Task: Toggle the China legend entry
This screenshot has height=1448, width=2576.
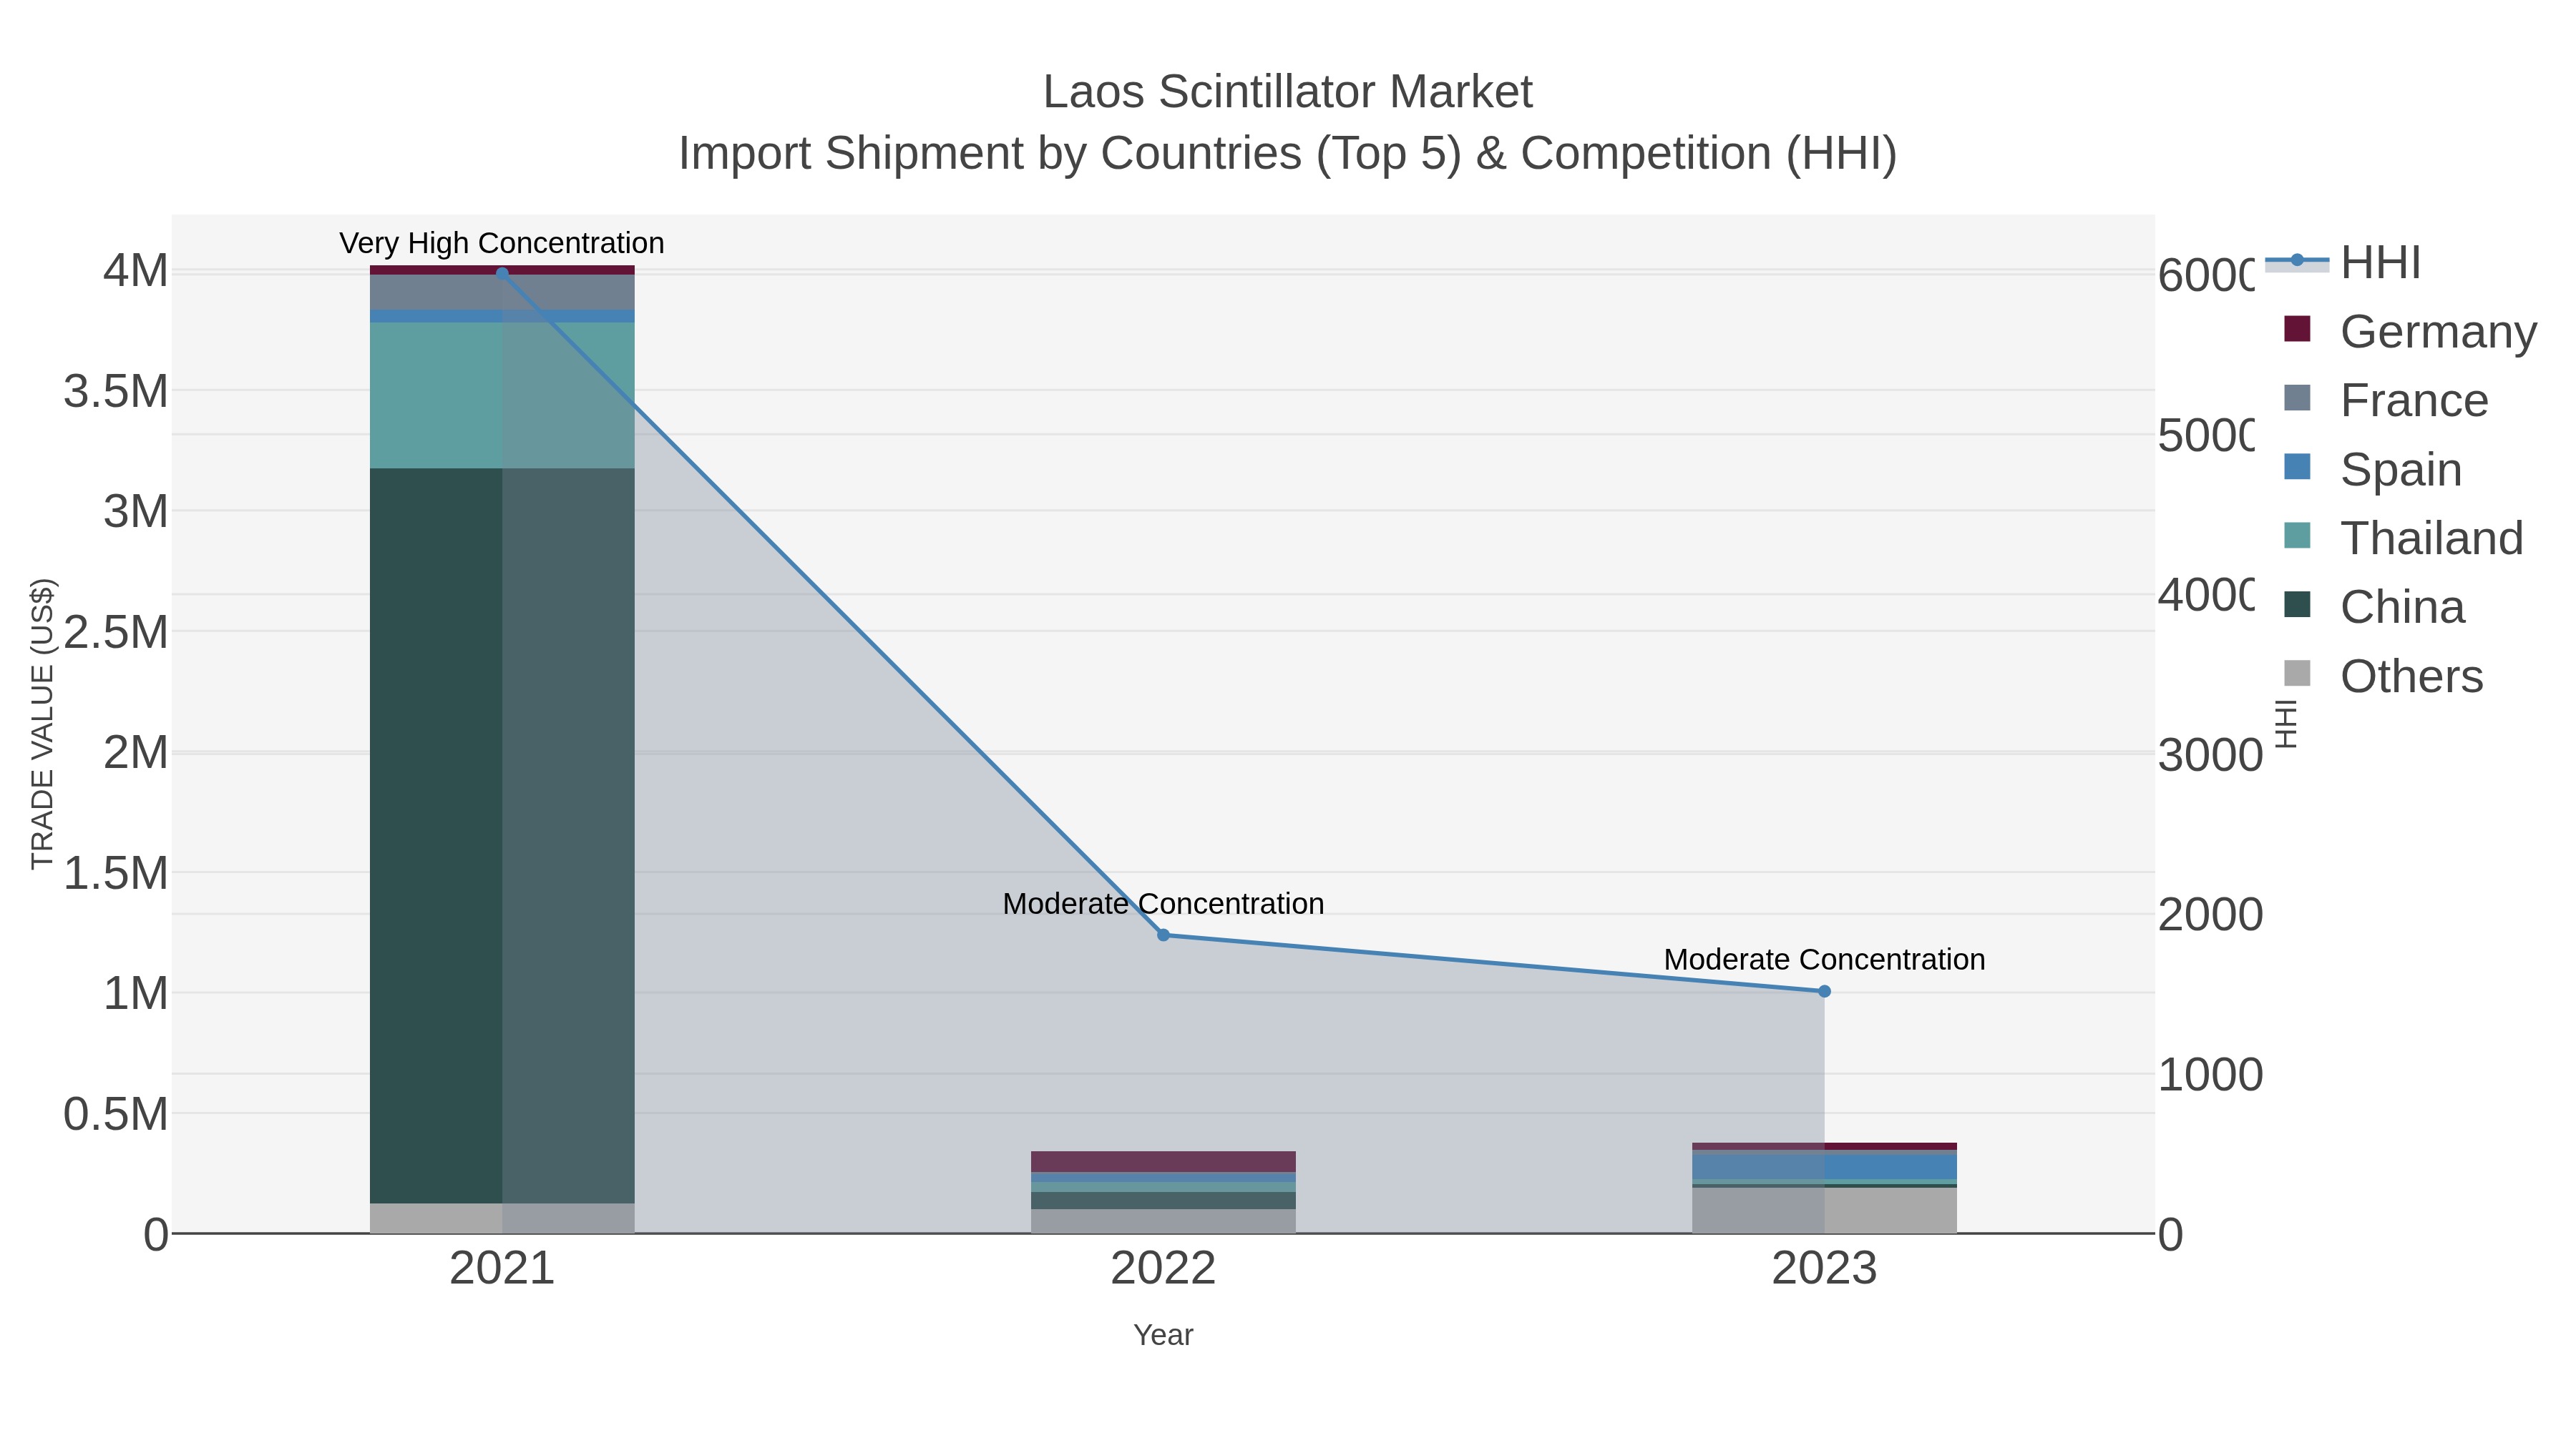Action: point(2375,606)
